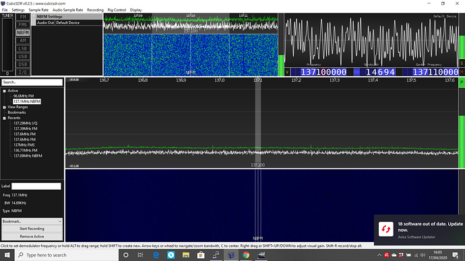Enable USB demodulator mode

coord(23,57)
